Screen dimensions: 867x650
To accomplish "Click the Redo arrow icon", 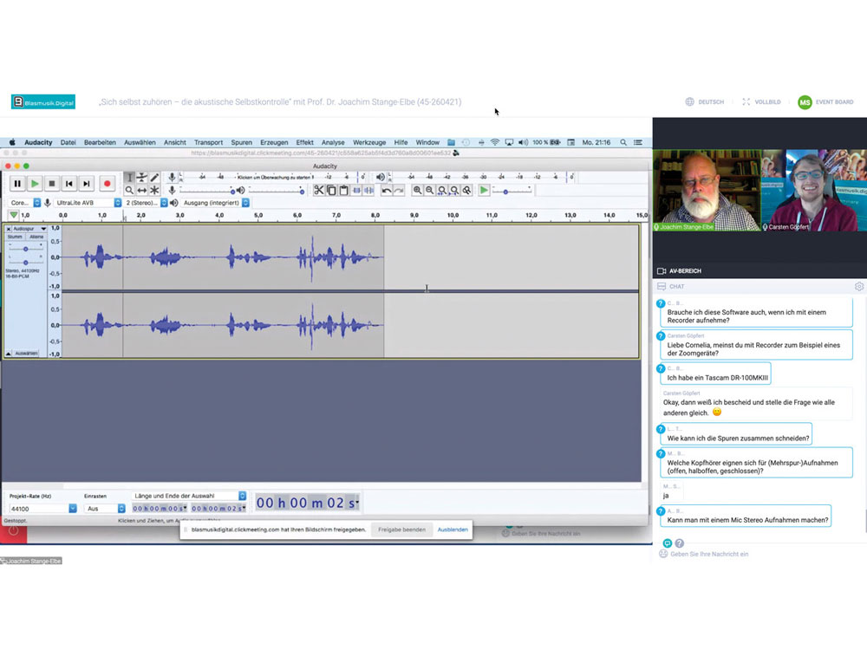I will (399, 190).
